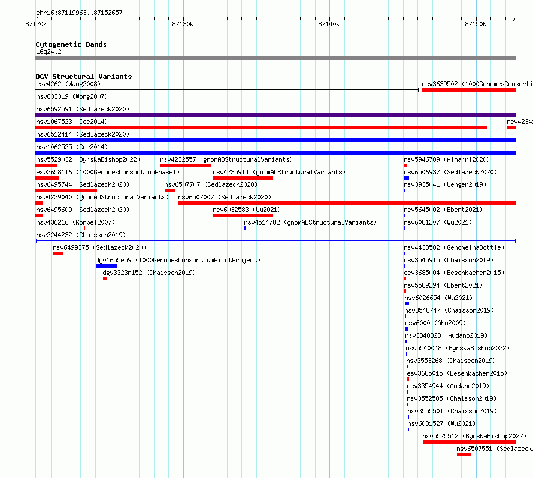Click the red bar under nsv6499375
This screenshot has width=533, height=478.
coord(58,253)
